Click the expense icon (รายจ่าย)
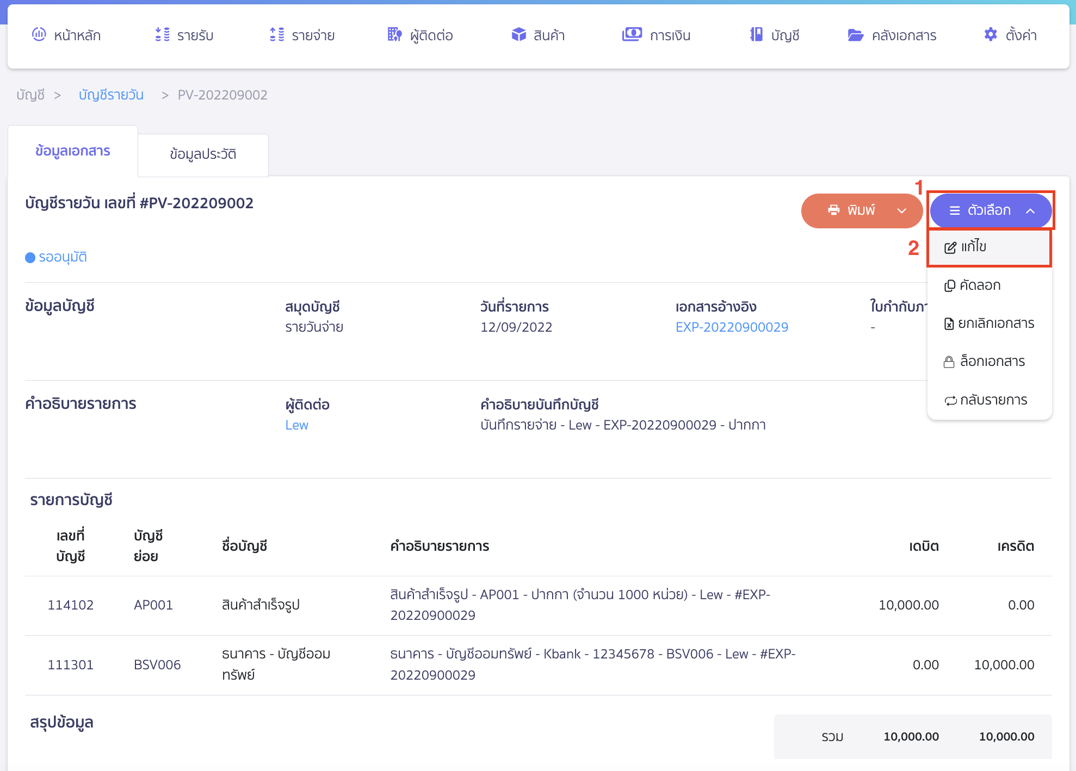 (276, 35)
